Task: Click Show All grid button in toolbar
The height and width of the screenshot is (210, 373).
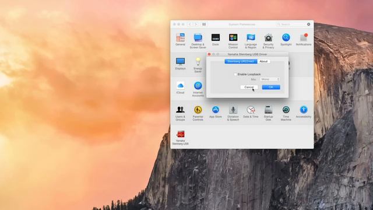Action: coord(204,24)
